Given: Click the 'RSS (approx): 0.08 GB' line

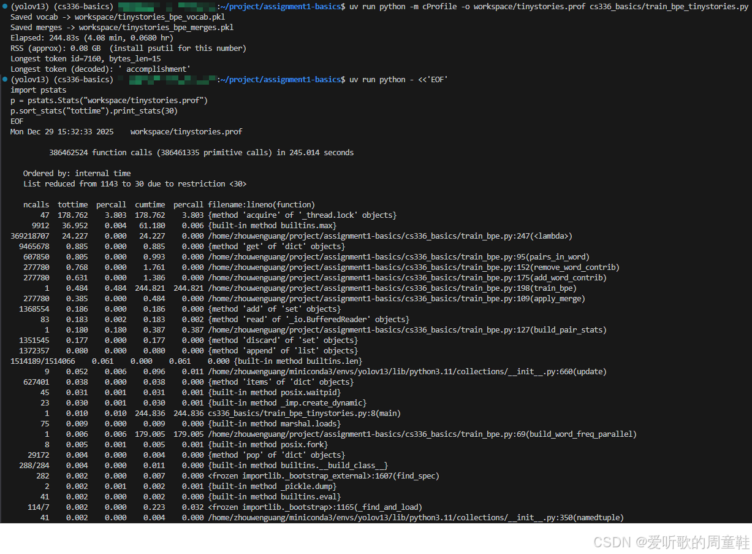Looking at the screenshot, I should 128,48.
